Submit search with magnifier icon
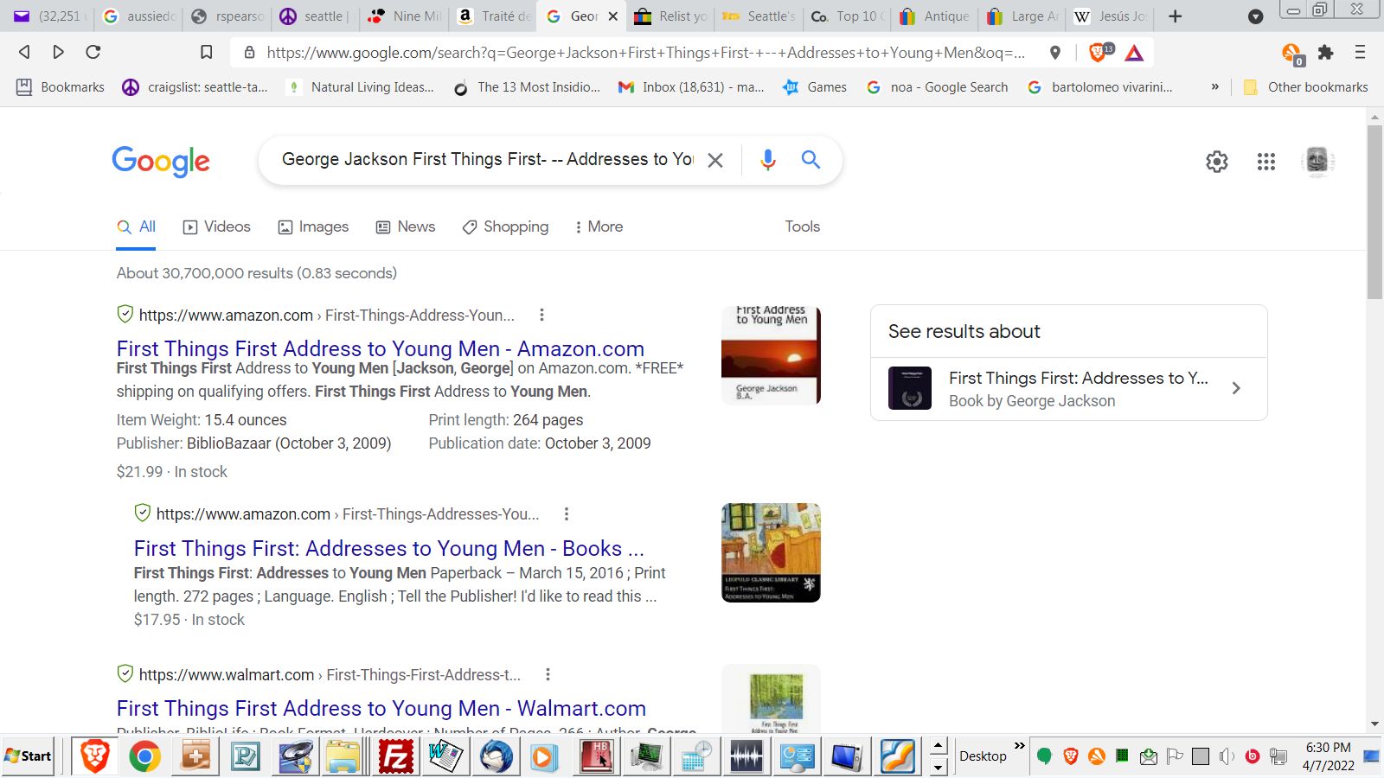 [x=811, y=159]
